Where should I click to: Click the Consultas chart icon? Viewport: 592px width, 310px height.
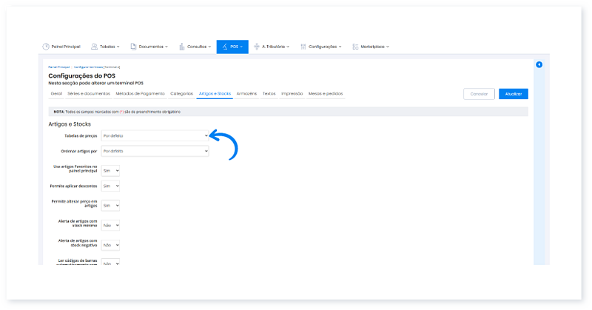click(181, 47)
